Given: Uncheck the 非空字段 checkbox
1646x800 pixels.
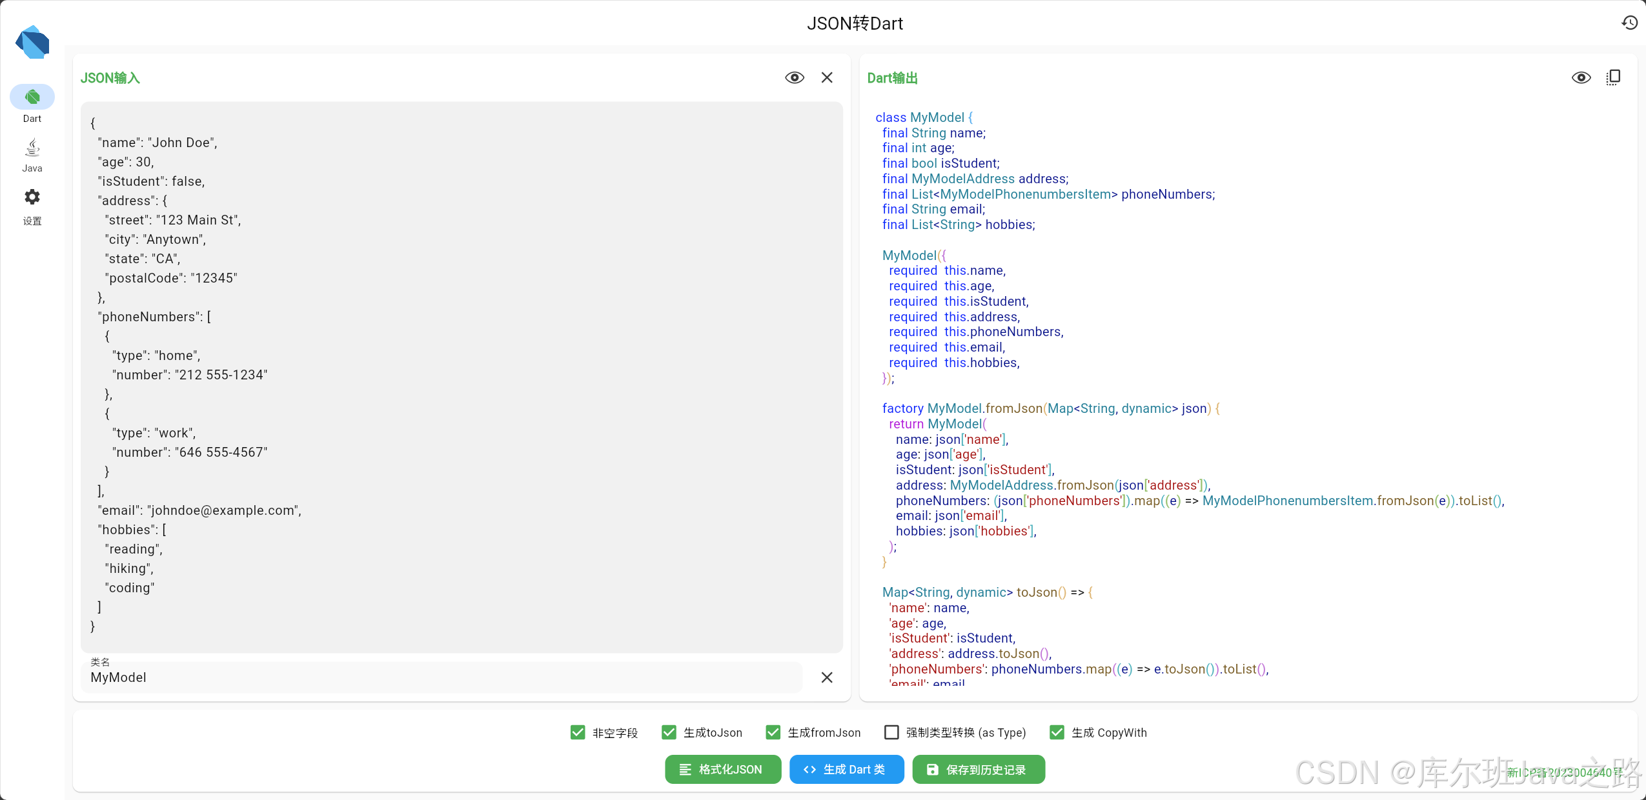Looking at the screenshot, I should coord(578,732).
